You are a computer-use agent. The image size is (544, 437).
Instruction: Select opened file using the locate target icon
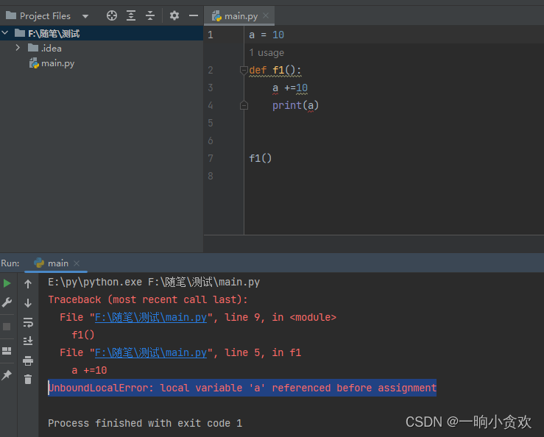pos(111,15)
